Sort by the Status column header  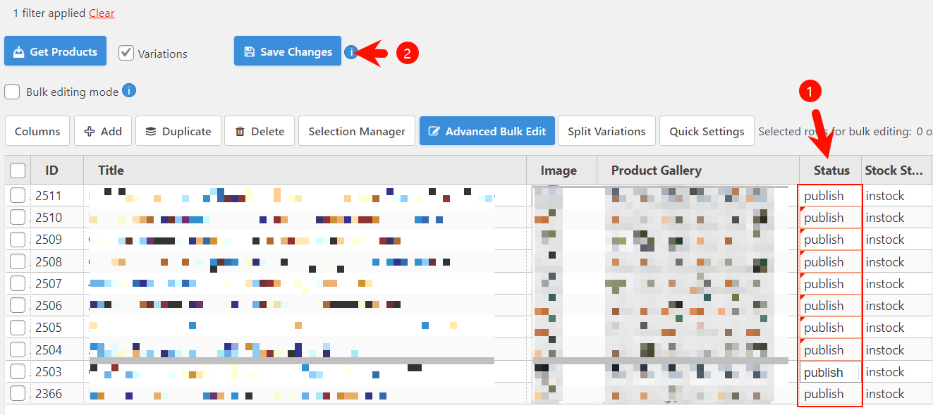831,170
